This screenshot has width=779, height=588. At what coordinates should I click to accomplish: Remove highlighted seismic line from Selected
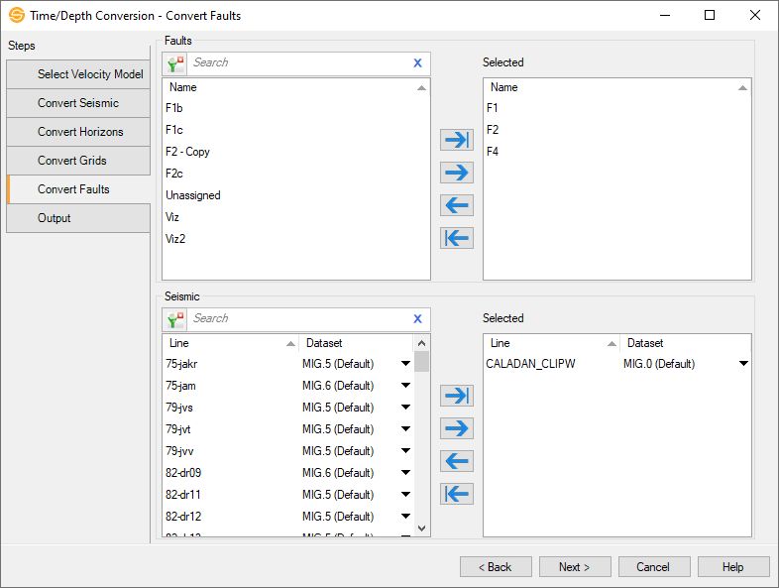457,461
